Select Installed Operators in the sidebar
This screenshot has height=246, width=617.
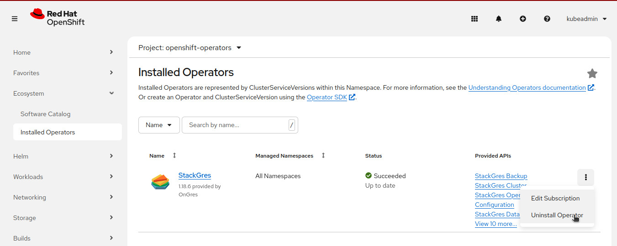coord(68,132)
